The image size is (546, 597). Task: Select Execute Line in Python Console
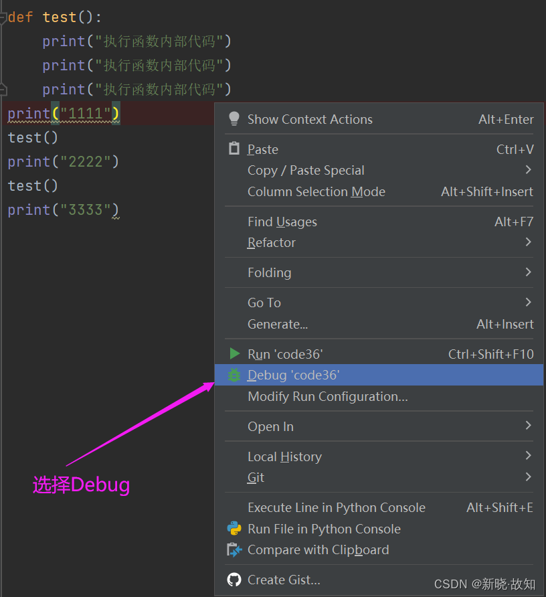click(x=336, y=507)
